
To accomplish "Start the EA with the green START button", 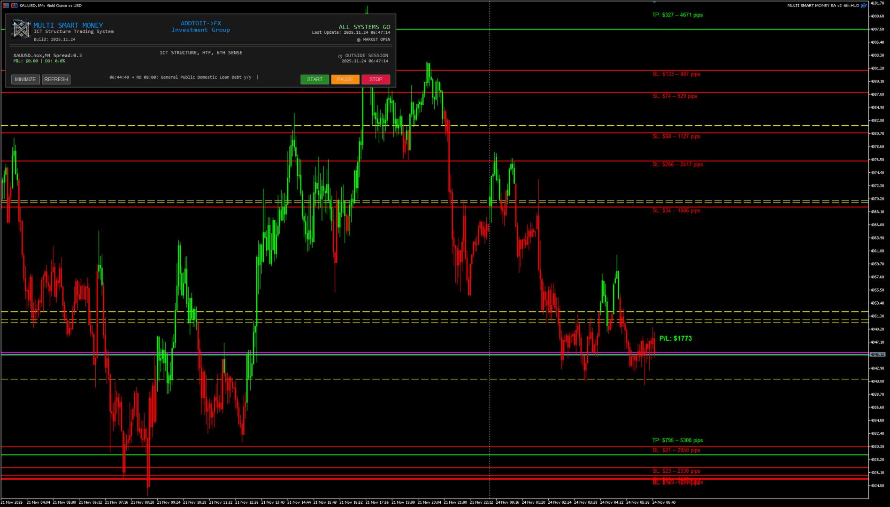I will pos(315,79).
